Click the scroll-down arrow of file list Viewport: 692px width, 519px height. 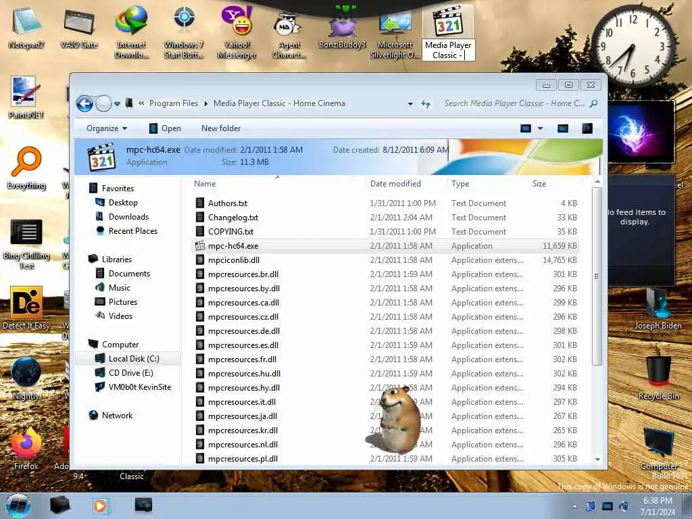pos(597,460)
